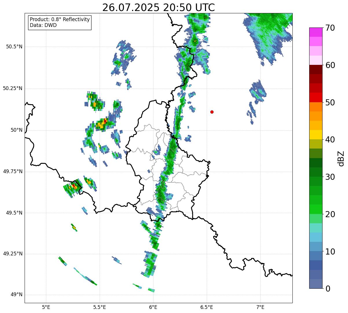Click the Product: 0.8° Reflectivity label
This screenshot has width=348, height=313.
click(x=60, y=20)
